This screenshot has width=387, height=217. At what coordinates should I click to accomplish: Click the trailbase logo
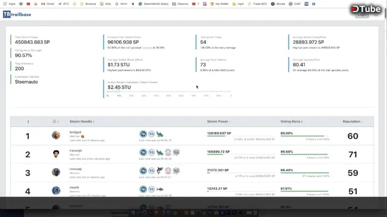17,14
